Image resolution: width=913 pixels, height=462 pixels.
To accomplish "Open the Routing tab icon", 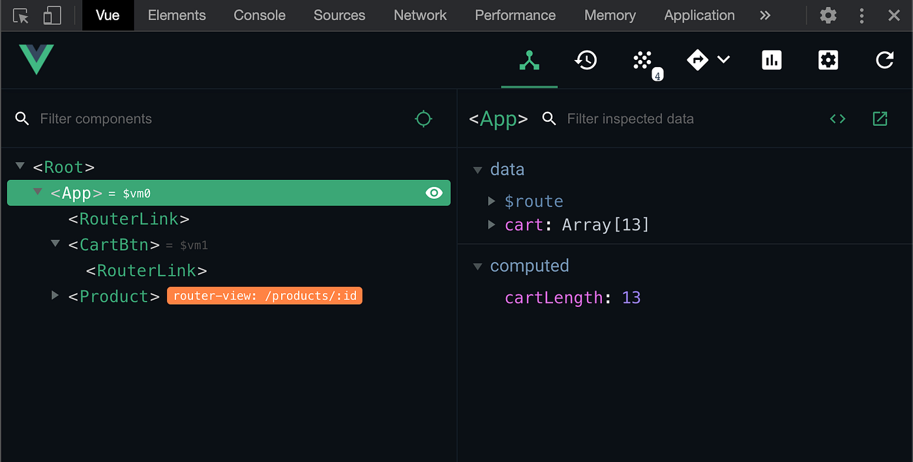I will (x=698, y=61).
